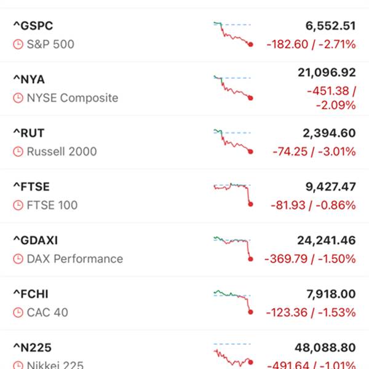Open the ^GDAXI ticker symbol
Screen dimensions: 369x369
[x=36, y=240]
